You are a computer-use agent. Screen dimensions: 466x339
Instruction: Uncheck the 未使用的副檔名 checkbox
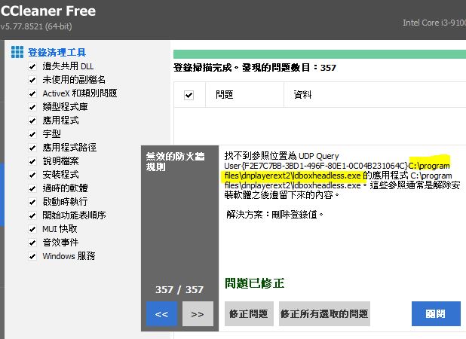(32, 80)
